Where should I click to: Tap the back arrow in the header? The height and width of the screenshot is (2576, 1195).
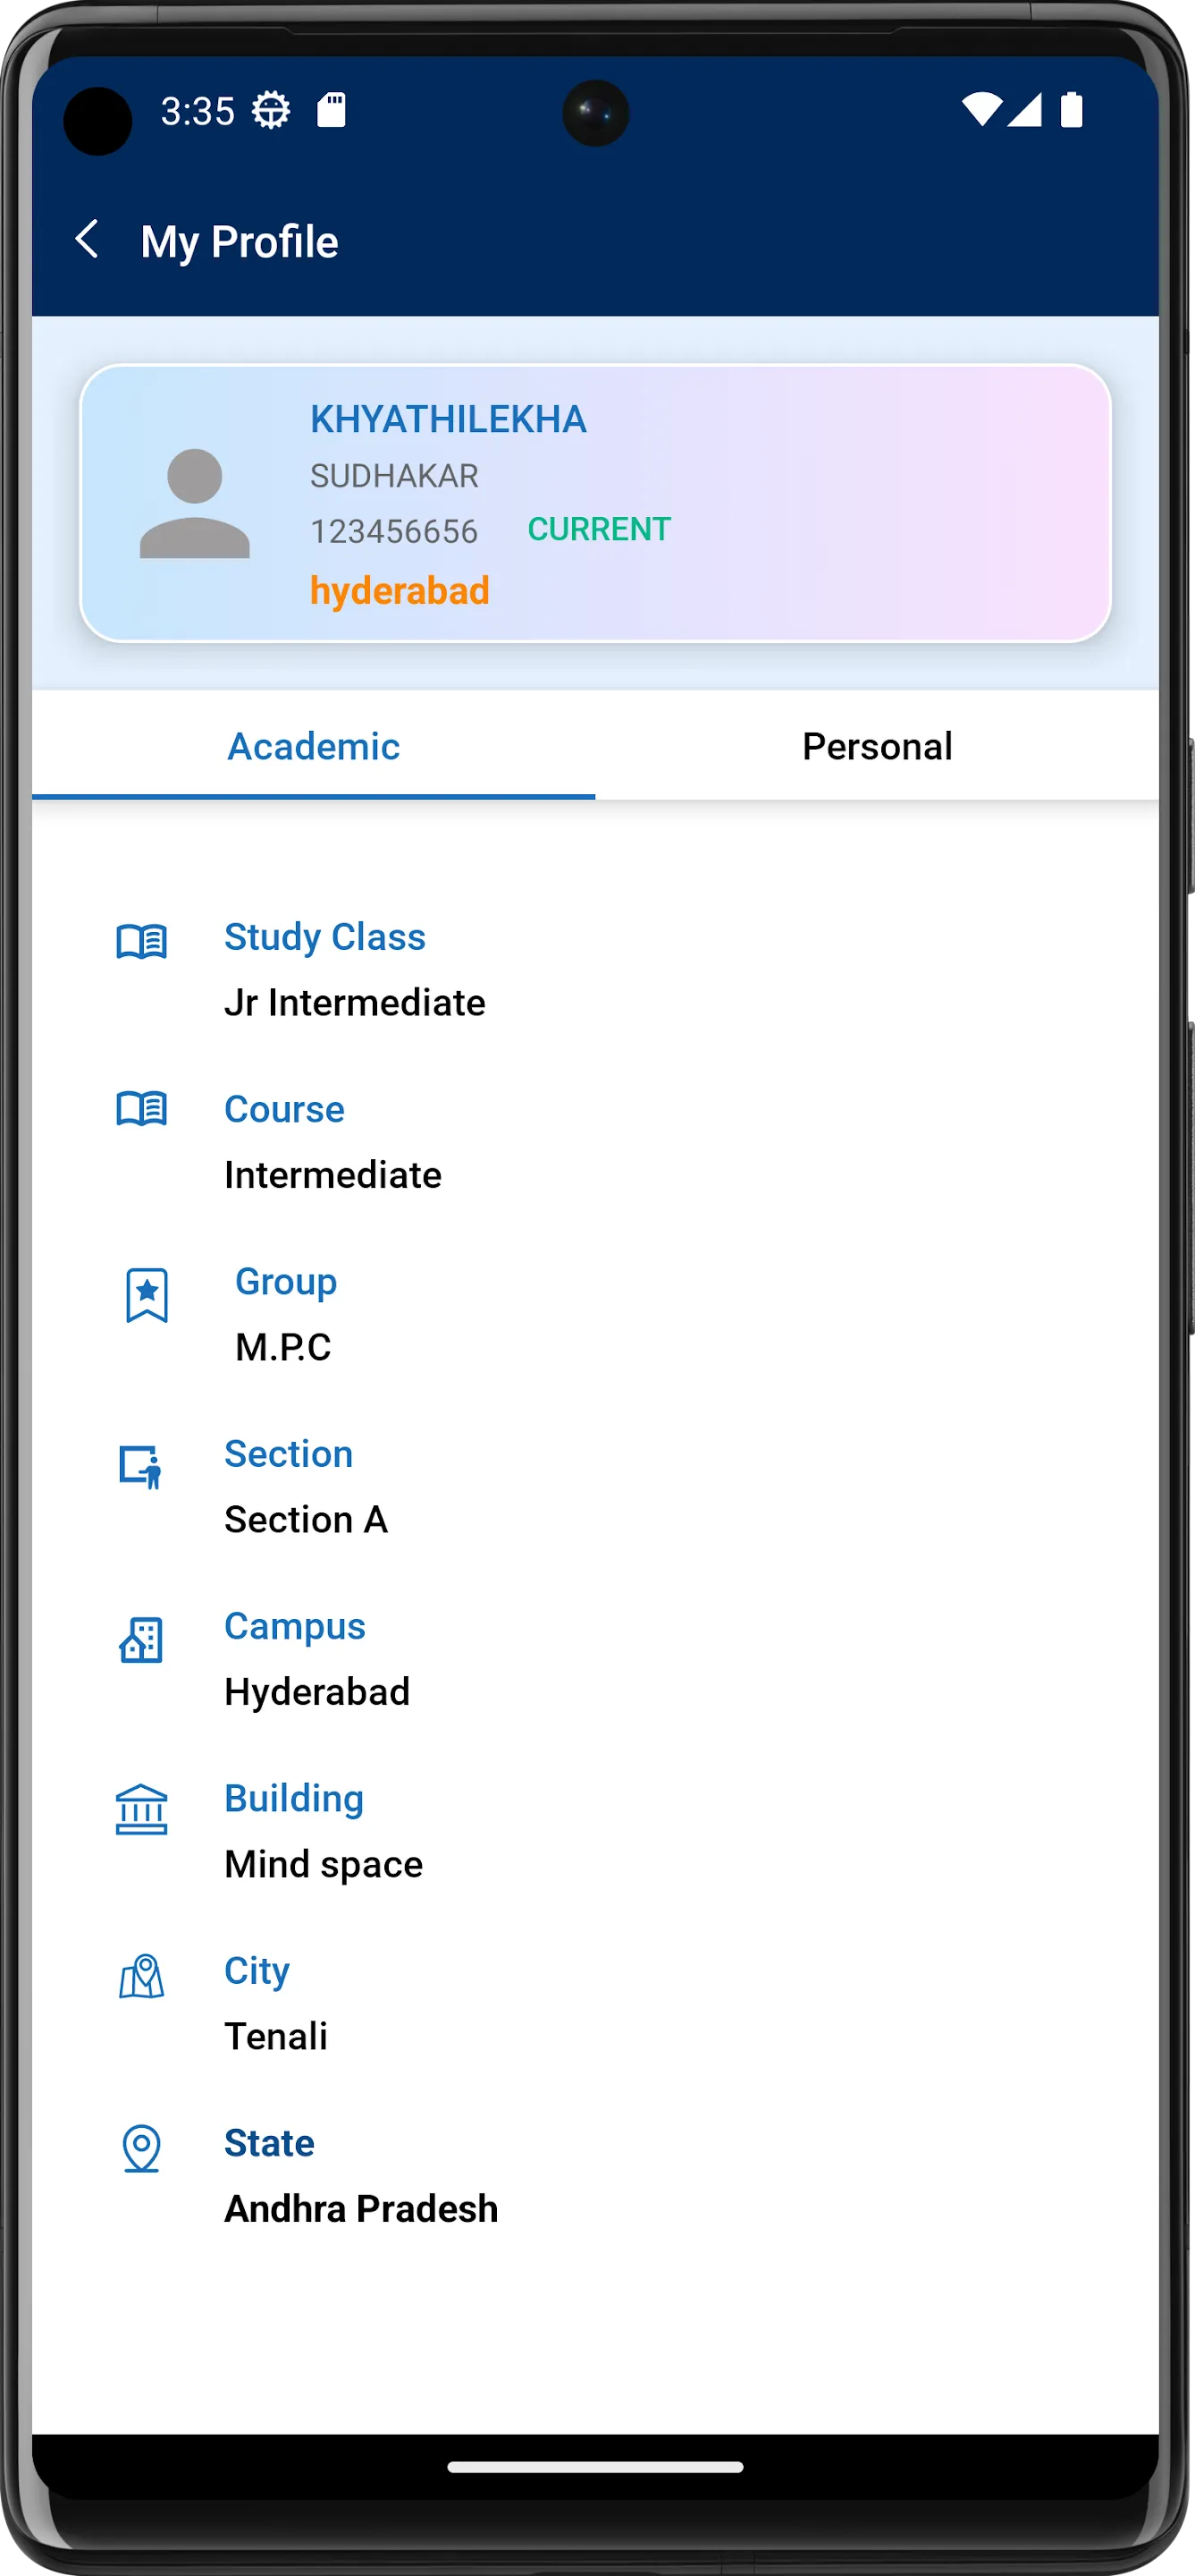coord(88,240)
